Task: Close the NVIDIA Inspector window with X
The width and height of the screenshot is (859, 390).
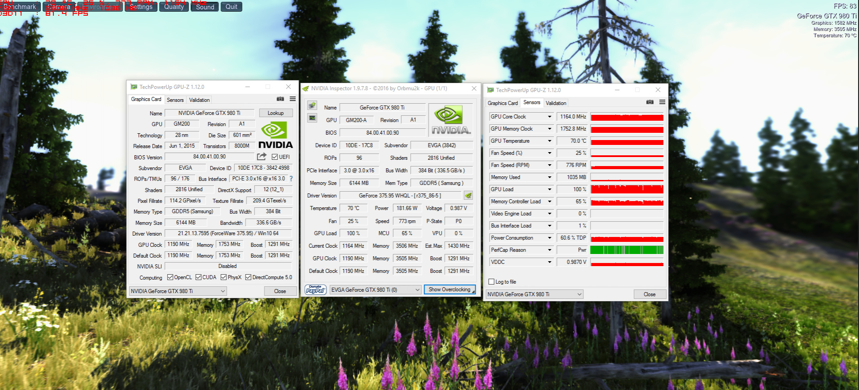Action: (474, 88)
